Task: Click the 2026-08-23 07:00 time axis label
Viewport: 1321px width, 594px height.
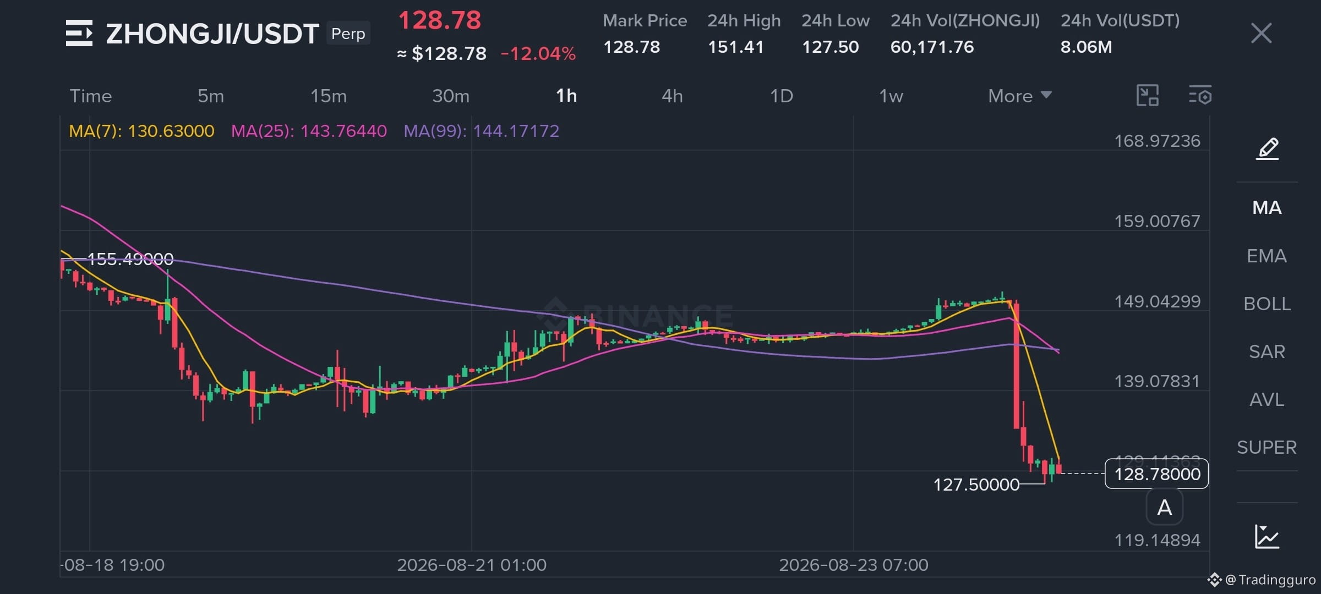Action: point(854,565)
